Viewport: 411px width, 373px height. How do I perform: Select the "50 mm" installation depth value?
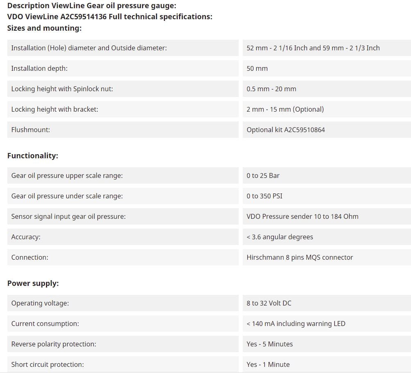[257, 68]
